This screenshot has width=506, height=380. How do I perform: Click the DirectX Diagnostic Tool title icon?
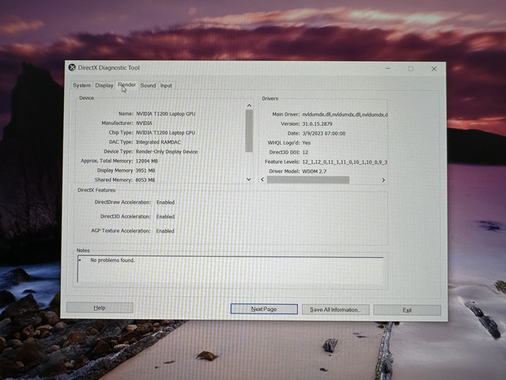(x=72, y=67)
